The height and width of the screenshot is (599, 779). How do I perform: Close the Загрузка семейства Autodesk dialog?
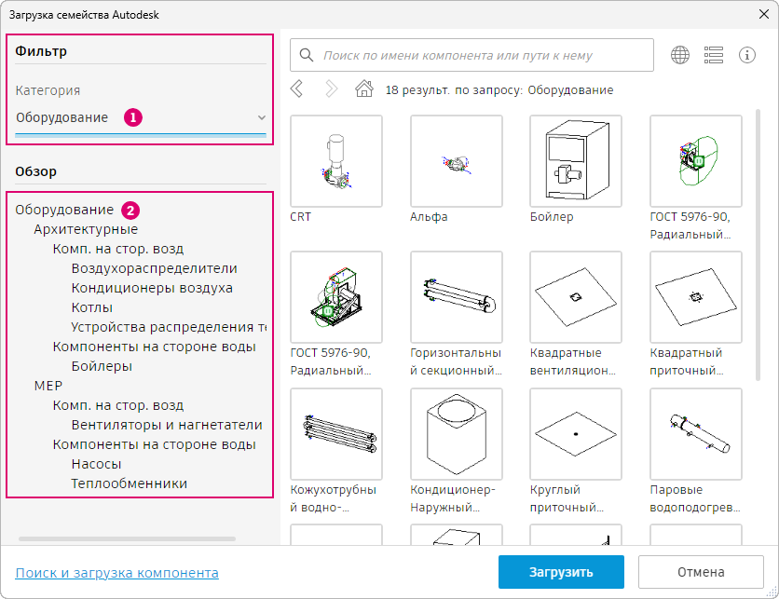pyautogui.click(x=764, y=14)
